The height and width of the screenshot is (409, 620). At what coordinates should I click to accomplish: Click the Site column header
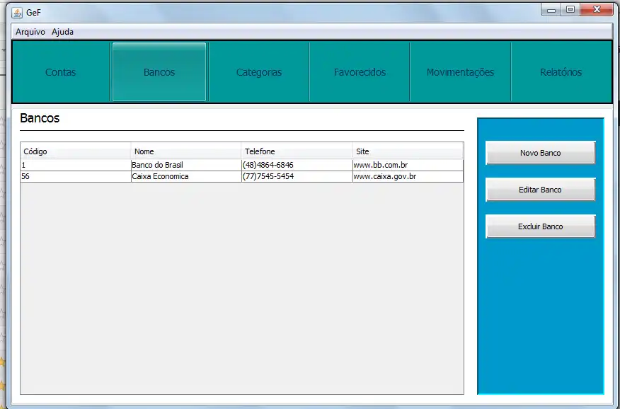(x=408, y=151)
